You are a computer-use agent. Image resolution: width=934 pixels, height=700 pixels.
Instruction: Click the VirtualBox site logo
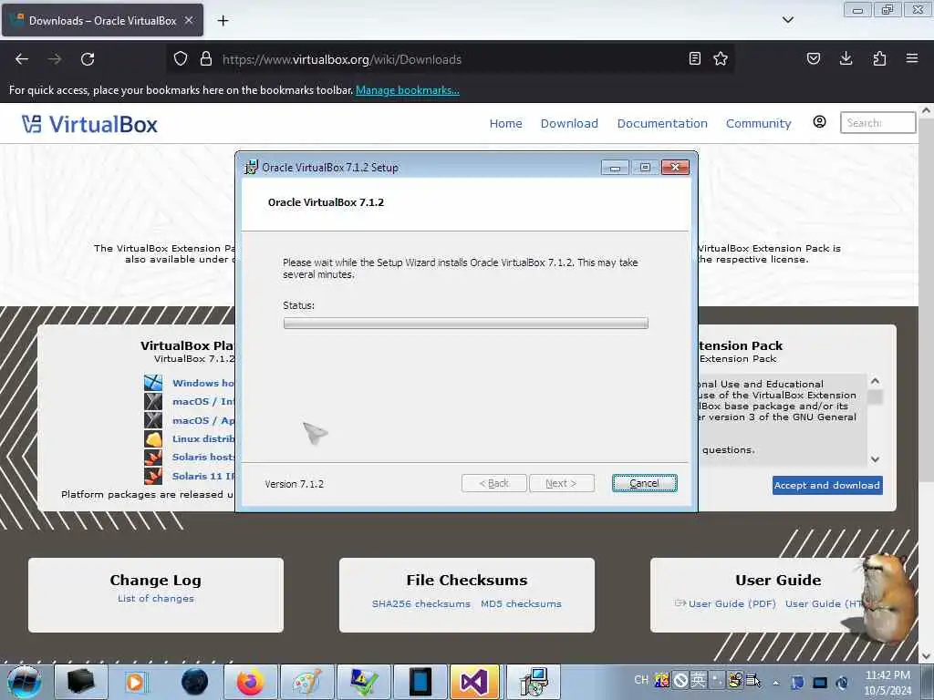[89, 124]
